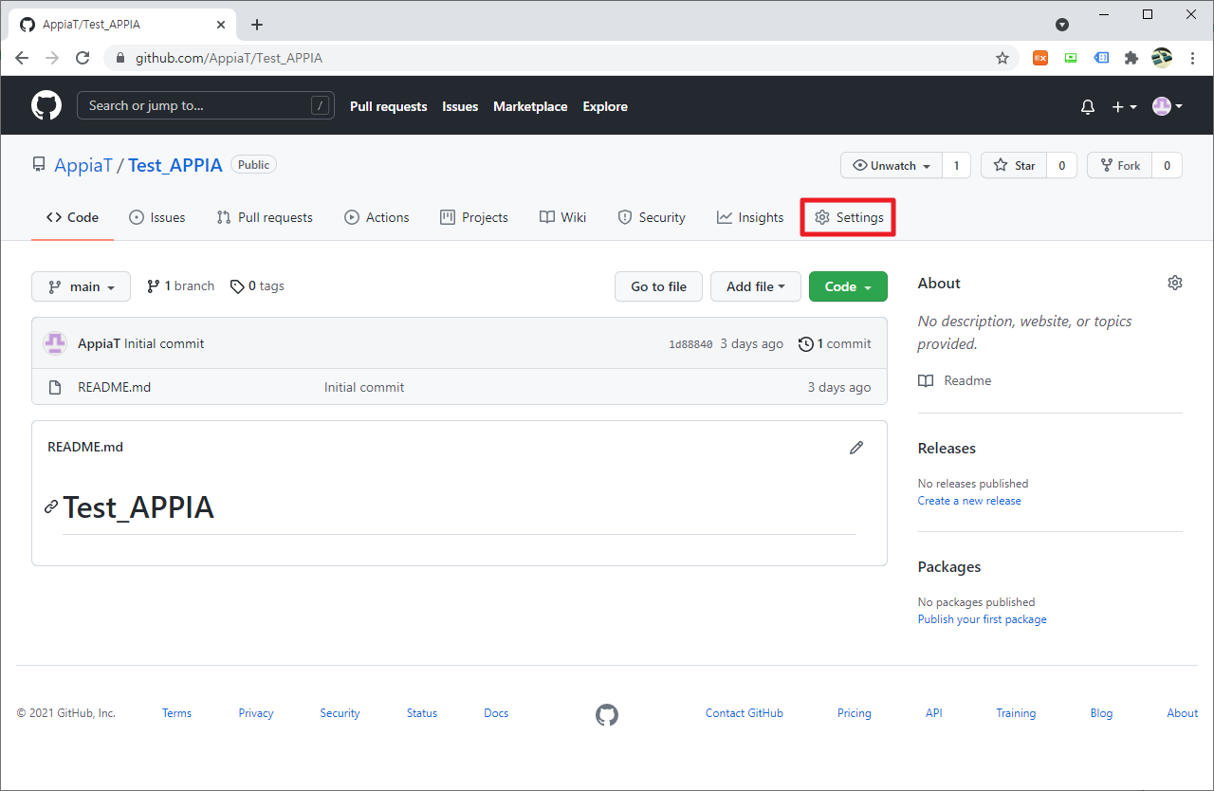The width and height of the screenshot is (1214, 791).
Task: Open the Issues repository tab
Action: (157, 217)
